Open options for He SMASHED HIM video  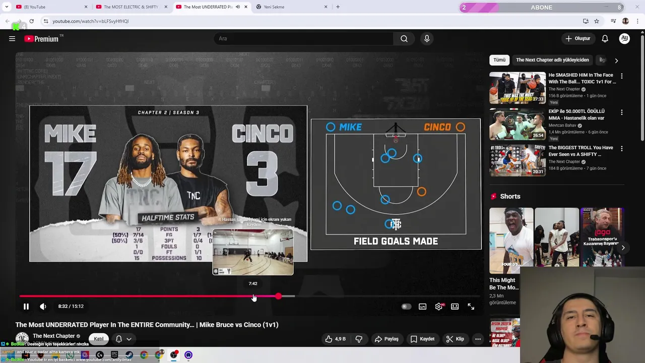pos(621,76)
